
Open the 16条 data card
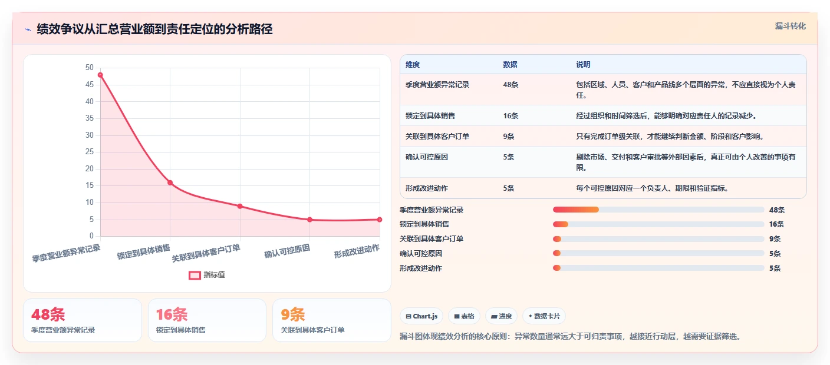[207, 320]
